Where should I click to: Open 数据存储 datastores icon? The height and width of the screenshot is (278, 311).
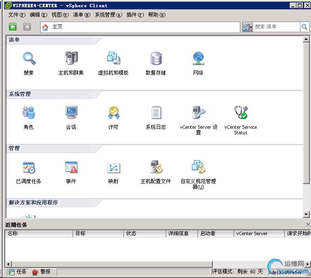click(156, 58)
